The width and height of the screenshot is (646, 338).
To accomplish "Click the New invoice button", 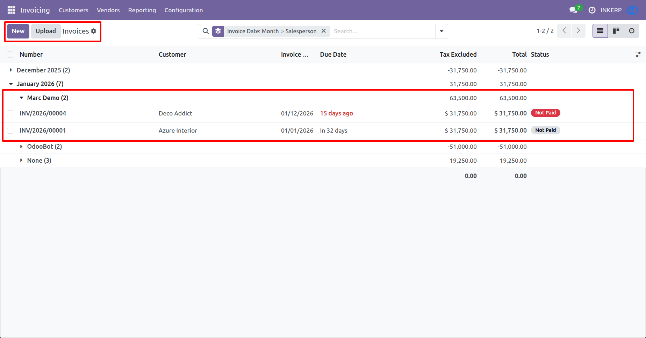I will [18, 31].
